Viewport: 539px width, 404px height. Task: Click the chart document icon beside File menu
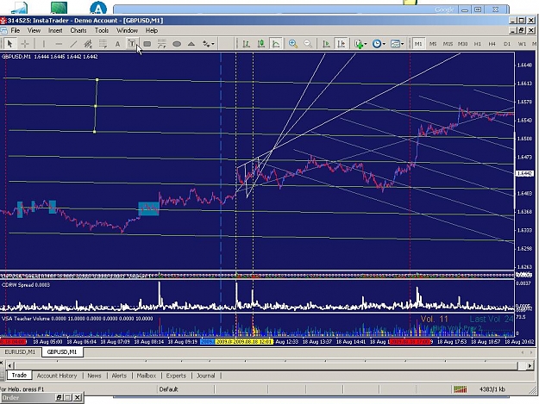(x=3, y=30)
